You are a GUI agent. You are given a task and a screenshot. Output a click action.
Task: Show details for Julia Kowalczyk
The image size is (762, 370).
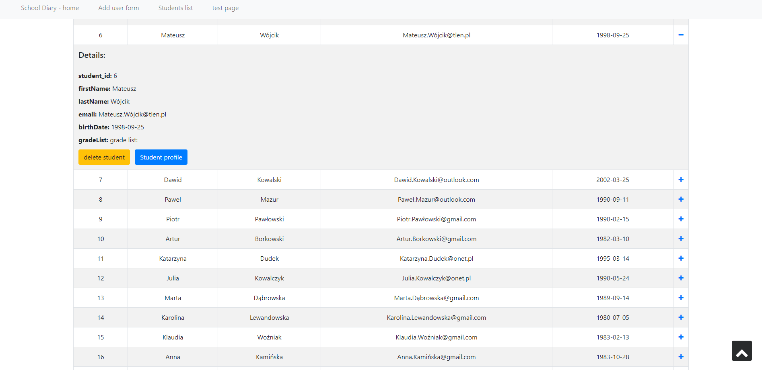pyautogui.click(x=681, y=278)
